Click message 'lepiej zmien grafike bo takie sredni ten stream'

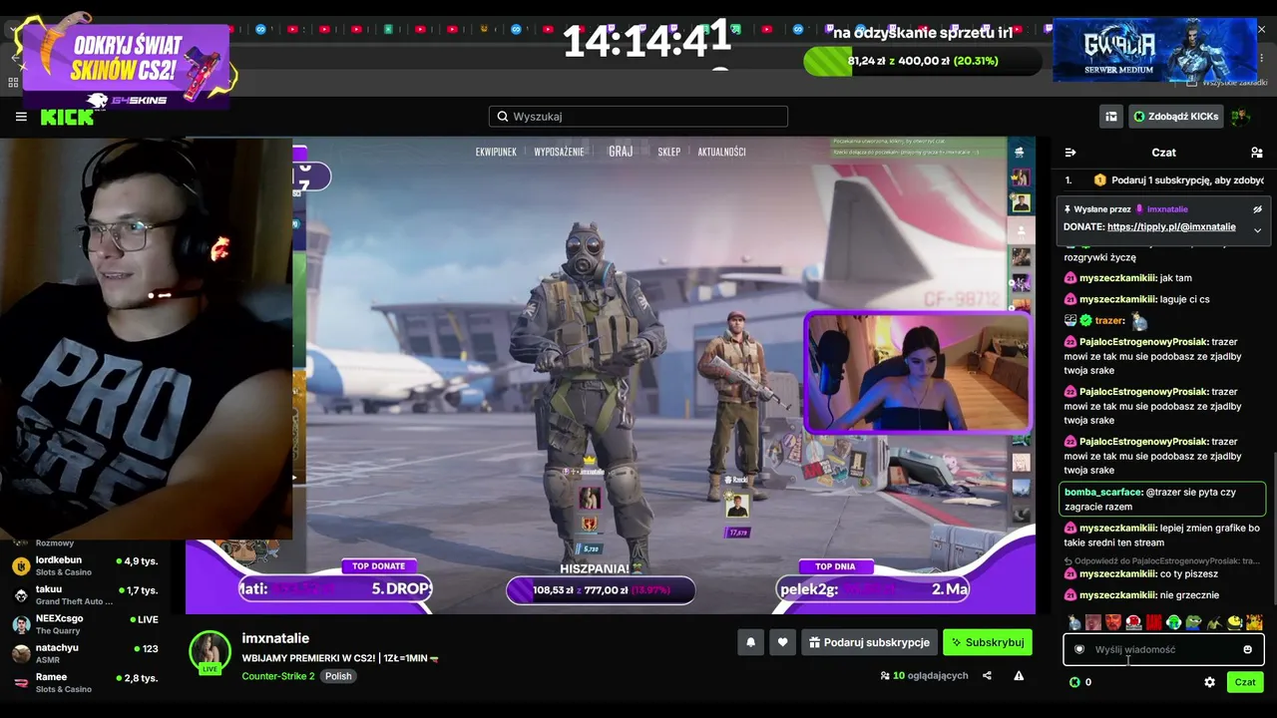[1162, 536]
